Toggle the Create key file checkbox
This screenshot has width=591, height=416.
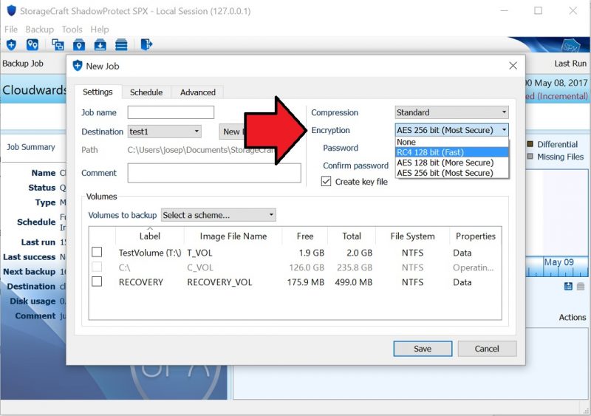tap(326, 182)
